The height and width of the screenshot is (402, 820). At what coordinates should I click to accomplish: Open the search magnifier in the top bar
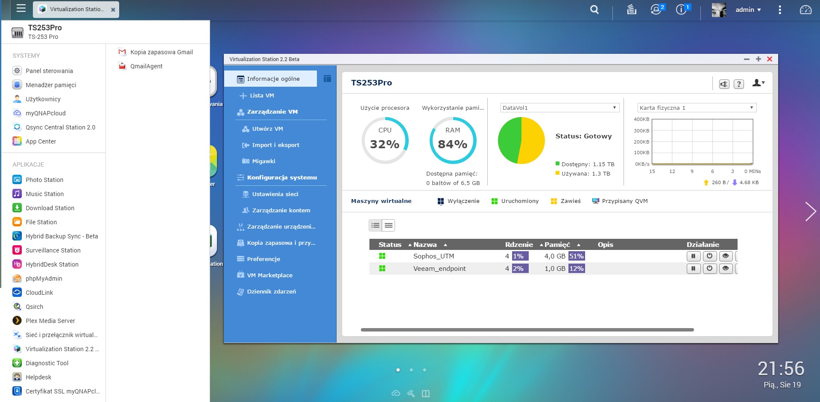[x=594, y=9]
